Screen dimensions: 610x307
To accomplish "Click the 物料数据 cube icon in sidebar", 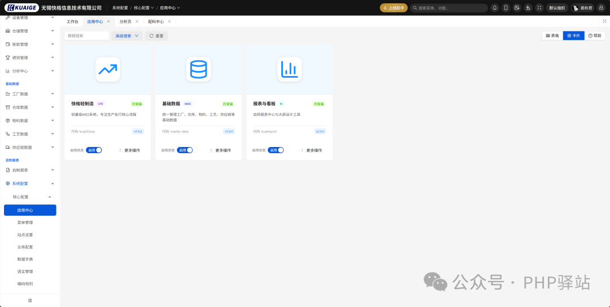I will pos(8,121).
